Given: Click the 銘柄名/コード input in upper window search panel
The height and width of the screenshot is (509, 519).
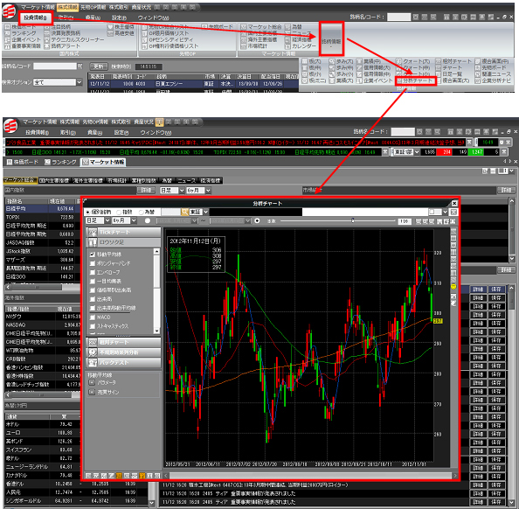Looking at the screenshot, I should (55, 66).
